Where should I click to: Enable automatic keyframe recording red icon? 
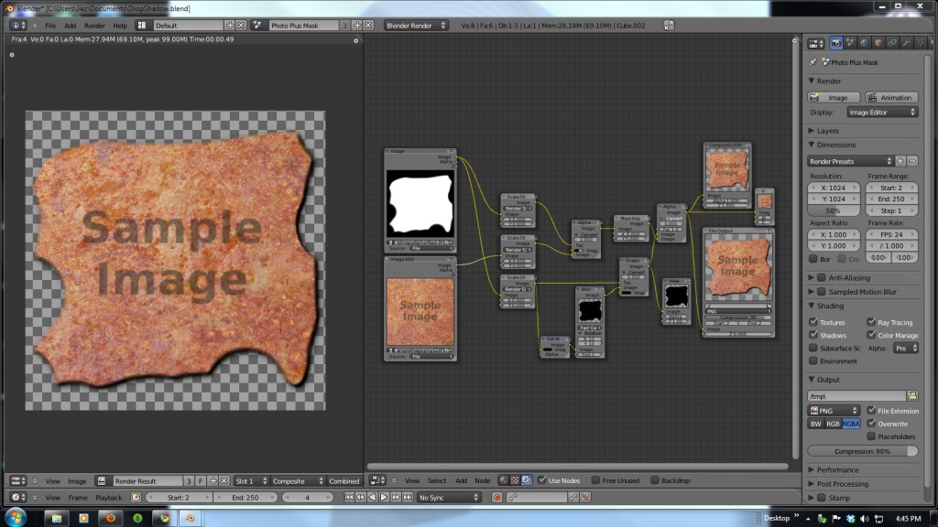point(496,498)
